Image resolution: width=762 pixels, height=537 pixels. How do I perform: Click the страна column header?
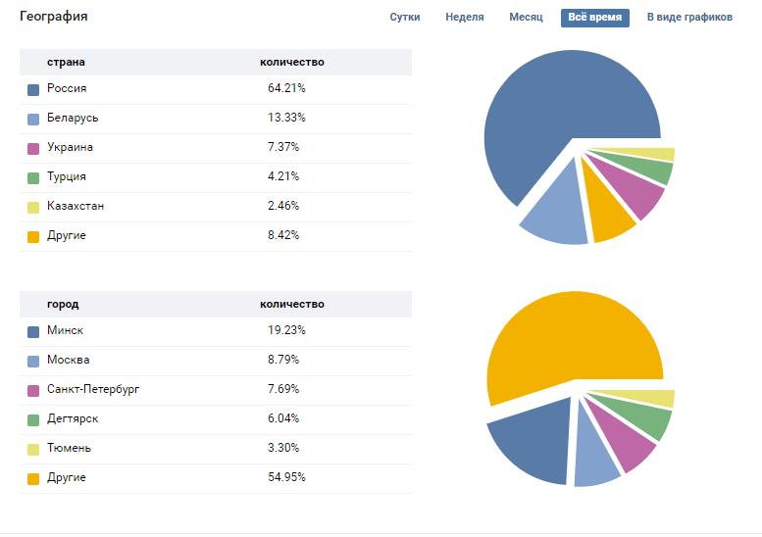pyautogui.click(x=66, y=63)
